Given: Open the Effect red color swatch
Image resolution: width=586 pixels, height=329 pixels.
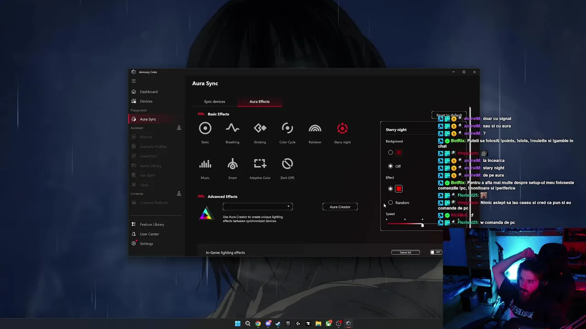Looking at the screenshot, I should tap(399, 189).
